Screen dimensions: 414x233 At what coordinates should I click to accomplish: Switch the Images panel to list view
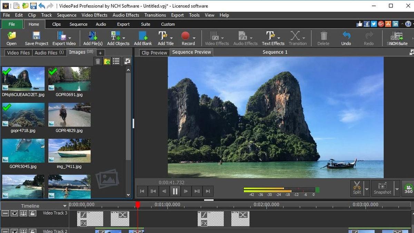[x=116, y=61]
